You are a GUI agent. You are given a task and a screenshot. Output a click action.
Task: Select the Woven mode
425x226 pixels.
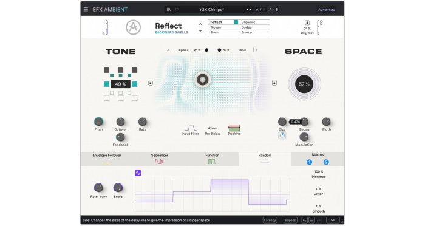[x=223, y=27]
